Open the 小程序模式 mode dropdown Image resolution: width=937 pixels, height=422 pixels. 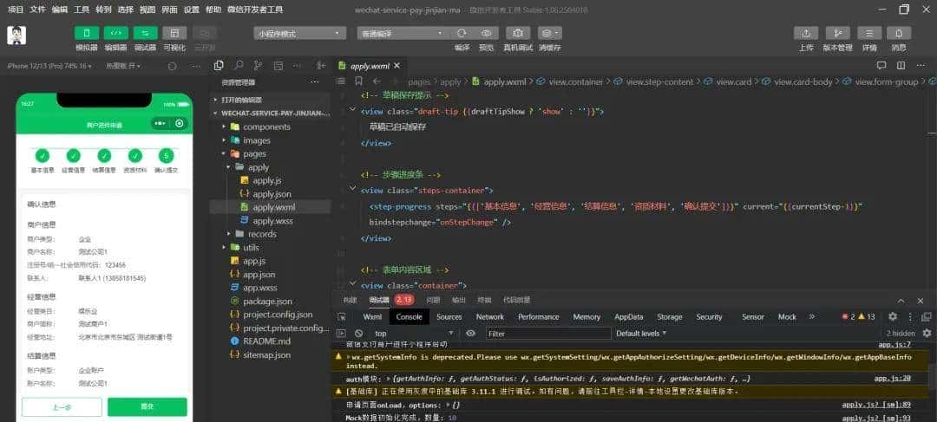pyautogui.click(x=300, y=34)
